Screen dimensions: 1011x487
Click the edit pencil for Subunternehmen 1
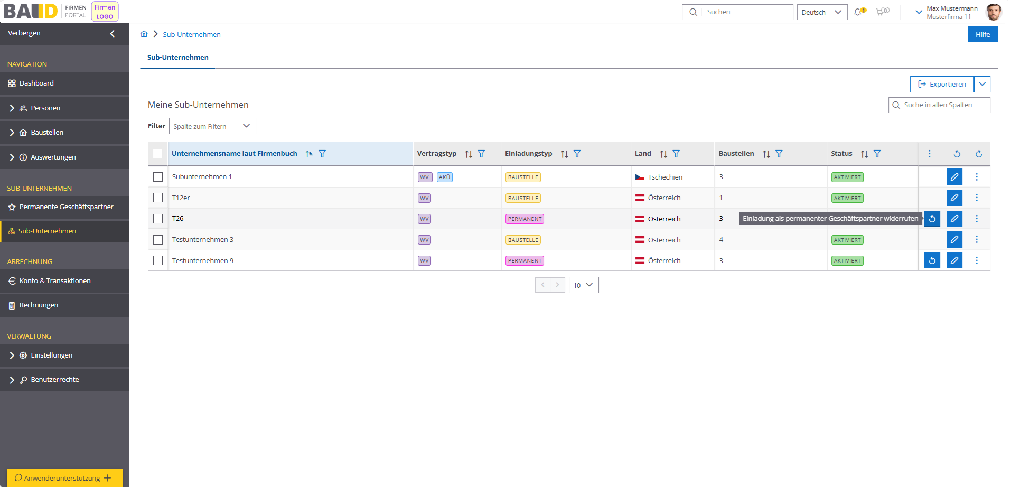pyautogui.click(x=954, y=177)
